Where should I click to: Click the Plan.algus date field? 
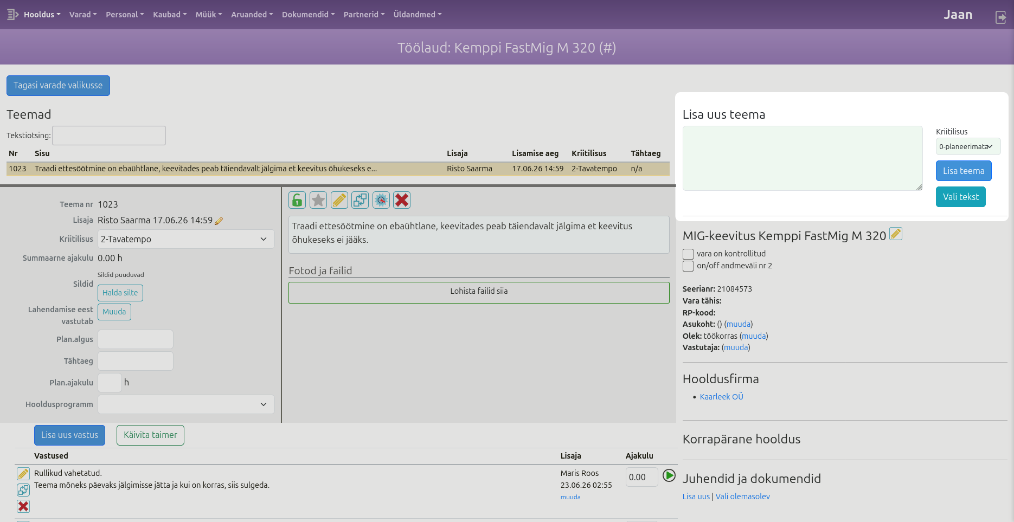click(x=136, y=339)
